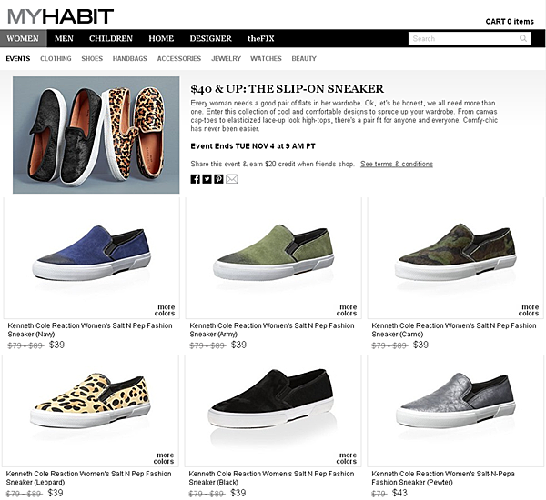This screenshot has width=546, height=500.
Task: Go to theFIX section
Action: point(261,38)
